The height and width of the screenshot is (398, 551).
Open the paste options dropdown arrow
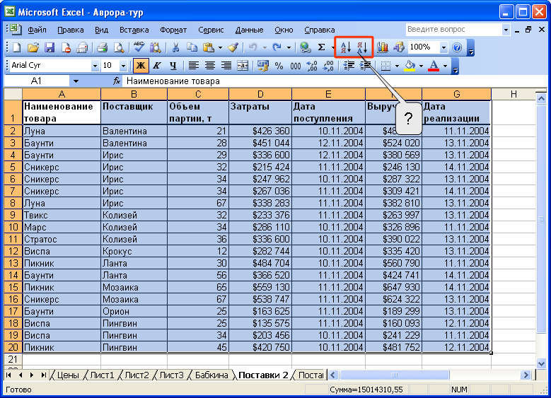point(221,47)
